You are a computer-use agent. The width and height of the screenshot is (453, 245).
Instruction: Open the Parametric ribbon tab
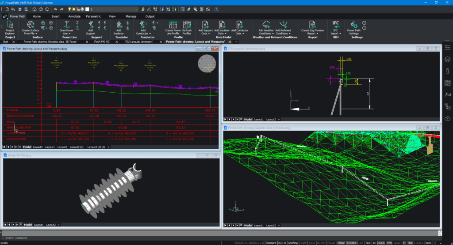click(93, 16)
